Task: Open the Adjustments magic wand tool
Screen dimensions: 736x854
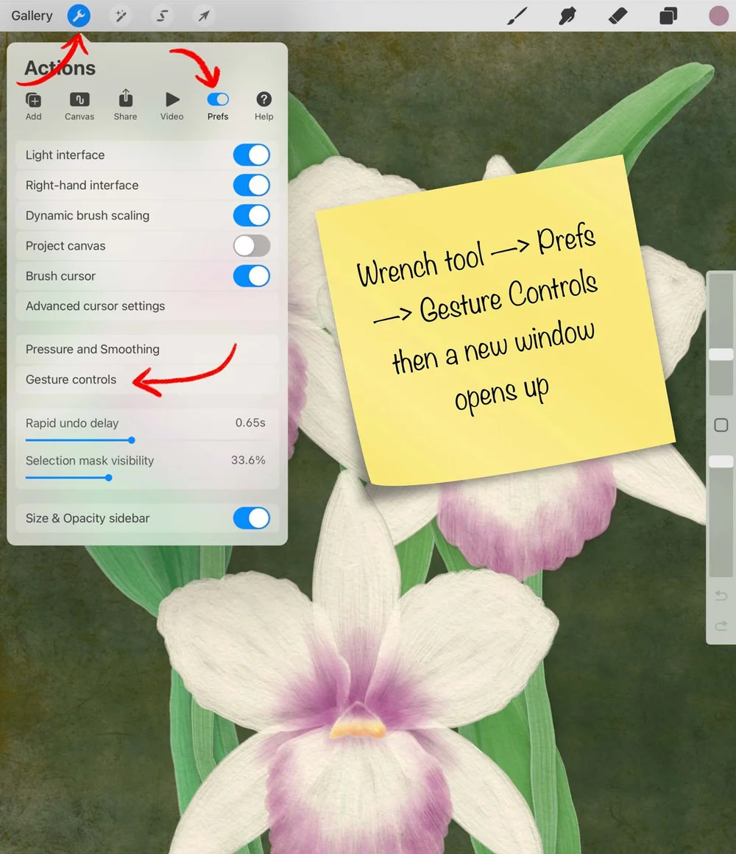Action: pos(120,15)
